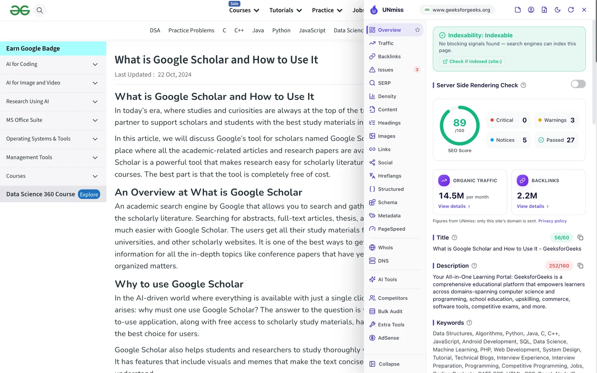Open View details under Organic Traffic
Screen dimensions: 597x373
click(x=454, y=206)
